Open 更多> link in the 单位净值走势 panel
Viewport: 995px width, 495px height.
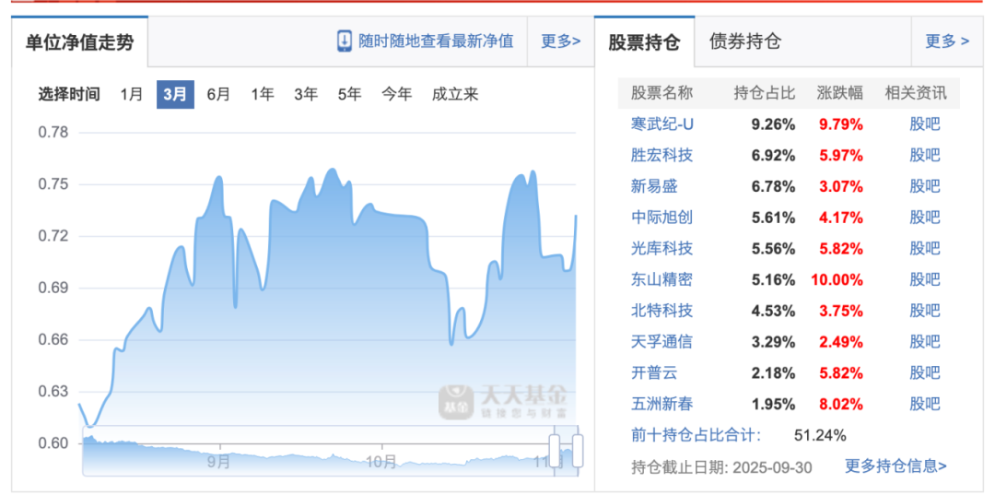click(x=560, y=41)
